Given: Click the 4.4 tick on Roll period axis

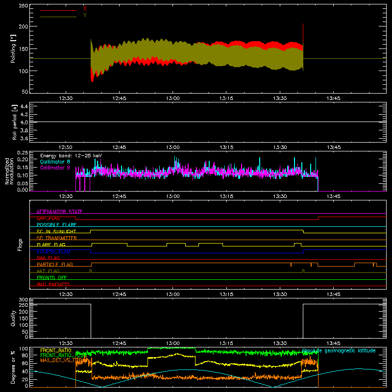Looking at the screenshot, I should pyautogui.click(x=24, y=106).
